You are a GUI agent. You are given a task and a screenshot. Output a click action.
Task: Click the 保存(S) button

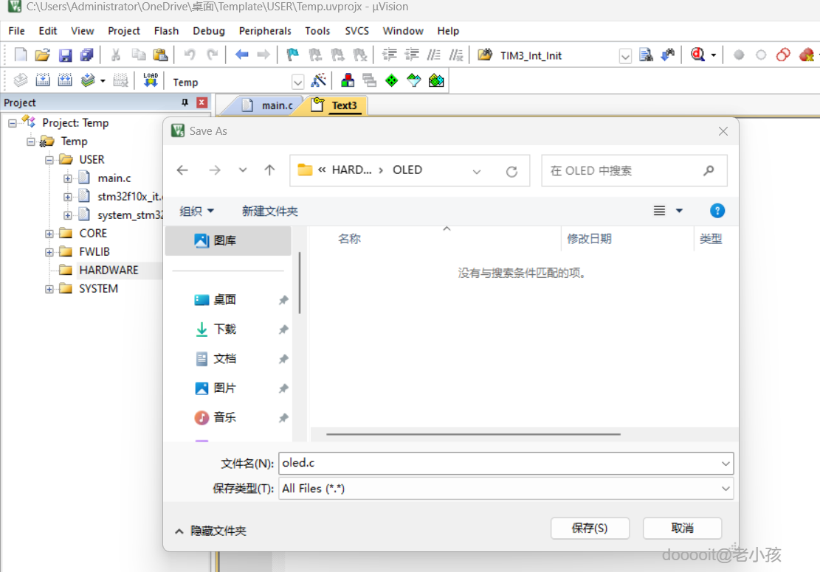[590, 528]
